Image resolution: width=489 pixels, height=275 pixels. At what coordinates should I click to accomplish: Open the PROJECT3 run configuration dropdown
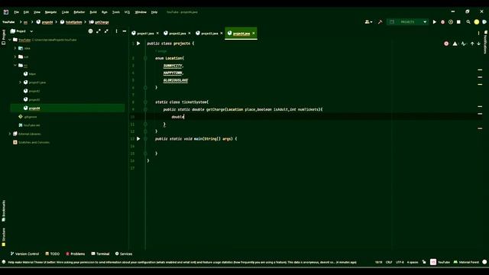click(x=407, y=22)
